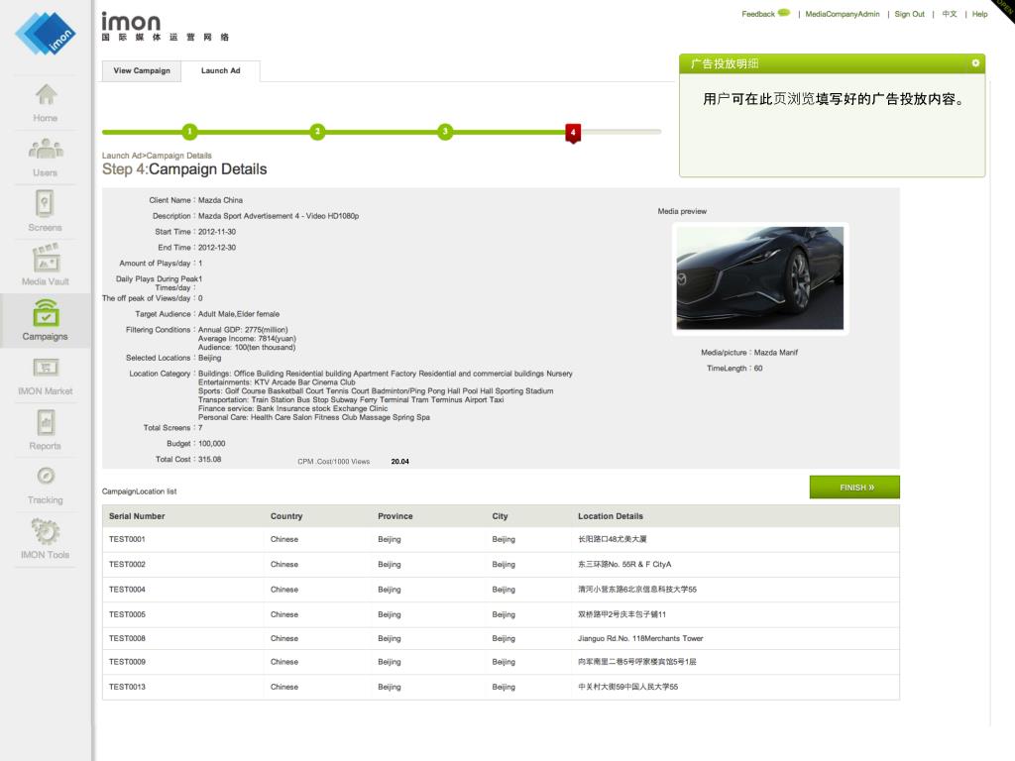The width and height of the screenshot is (1015, 761).
Task: Sign out of the account
Action: pyautogui.click(x=910, y=14)
